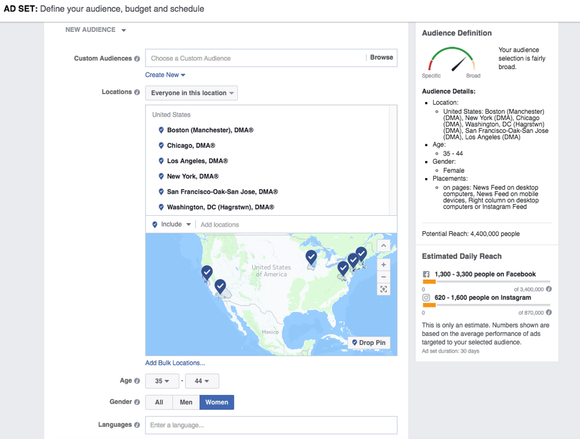The height and width of the screenshot is (439, 580).
Task: Open the Everyone in this location dropdown
Action: (x=191, y=92)
